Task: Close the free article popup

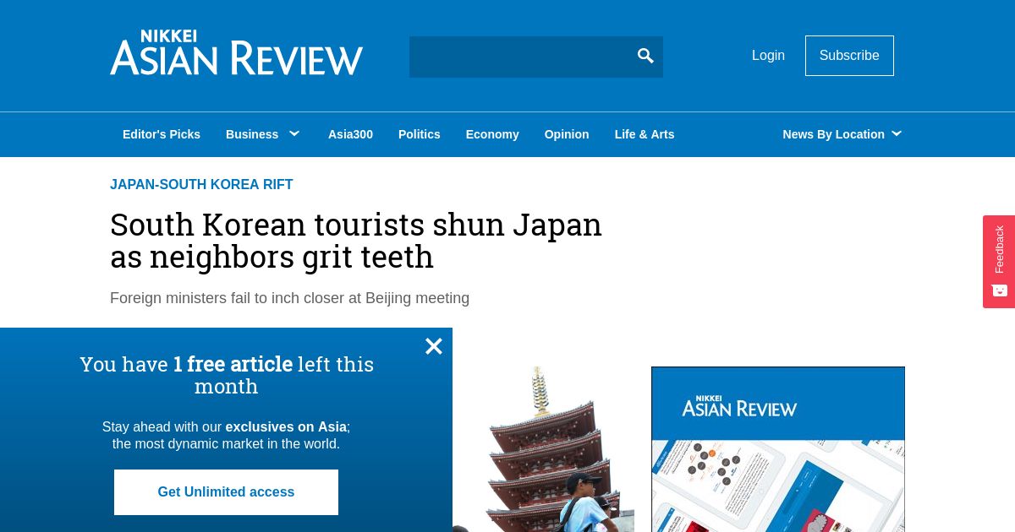Action: [434, 346]
